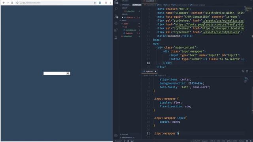
Task: Click the sync changes icon in status bar
Action: 125,141
